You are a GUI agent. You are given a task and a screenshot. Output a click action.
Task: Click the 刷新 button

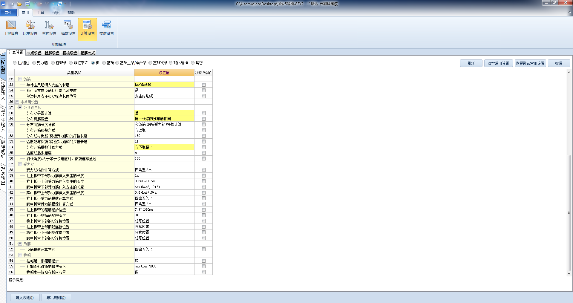point(471,63)
